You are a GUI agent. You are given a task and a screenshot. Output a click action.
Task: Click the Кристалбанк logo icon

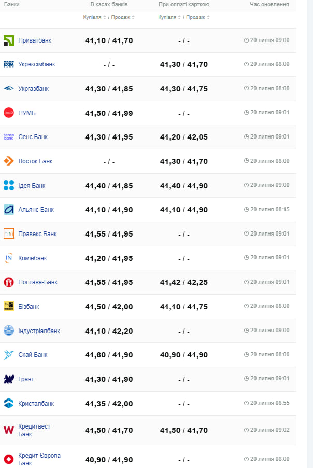pyautogui.click(x=9, y=403)
